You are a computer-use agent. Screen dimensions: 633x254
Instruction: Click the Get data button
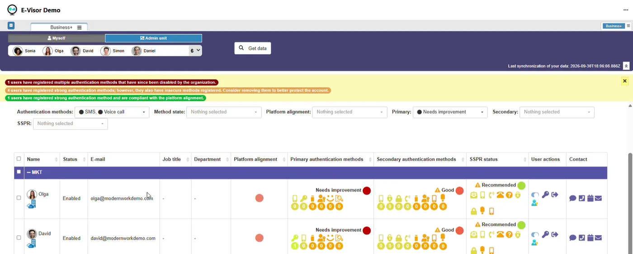[253, 48]
